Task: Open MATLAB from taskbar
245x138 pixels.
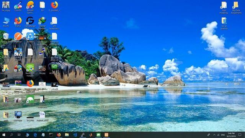Action: (x=91, y=135)
